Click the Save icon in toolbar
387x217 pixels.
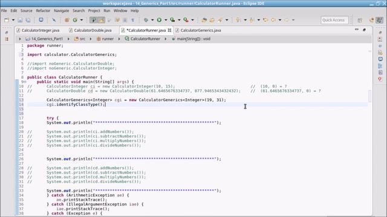pos(20,20)
